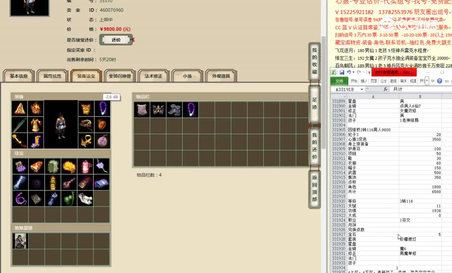Click the Excel Save icon
Viewport: 452px width, 273px height.
click(342, 72)
